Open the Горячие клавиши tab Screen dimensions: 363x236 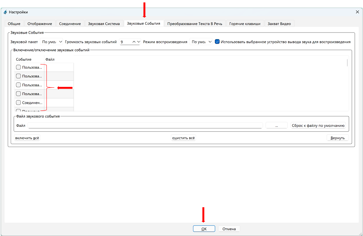245,24
